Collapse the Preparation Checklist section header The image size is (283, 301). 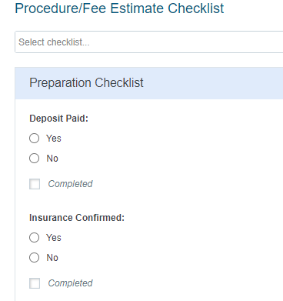click(149, 83)
